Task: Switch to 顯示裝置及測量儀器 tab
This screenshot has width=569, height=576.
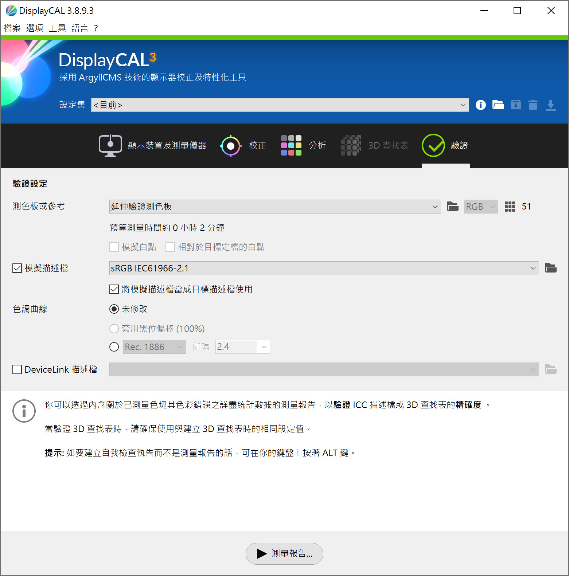Action: [x=152, y=146]
